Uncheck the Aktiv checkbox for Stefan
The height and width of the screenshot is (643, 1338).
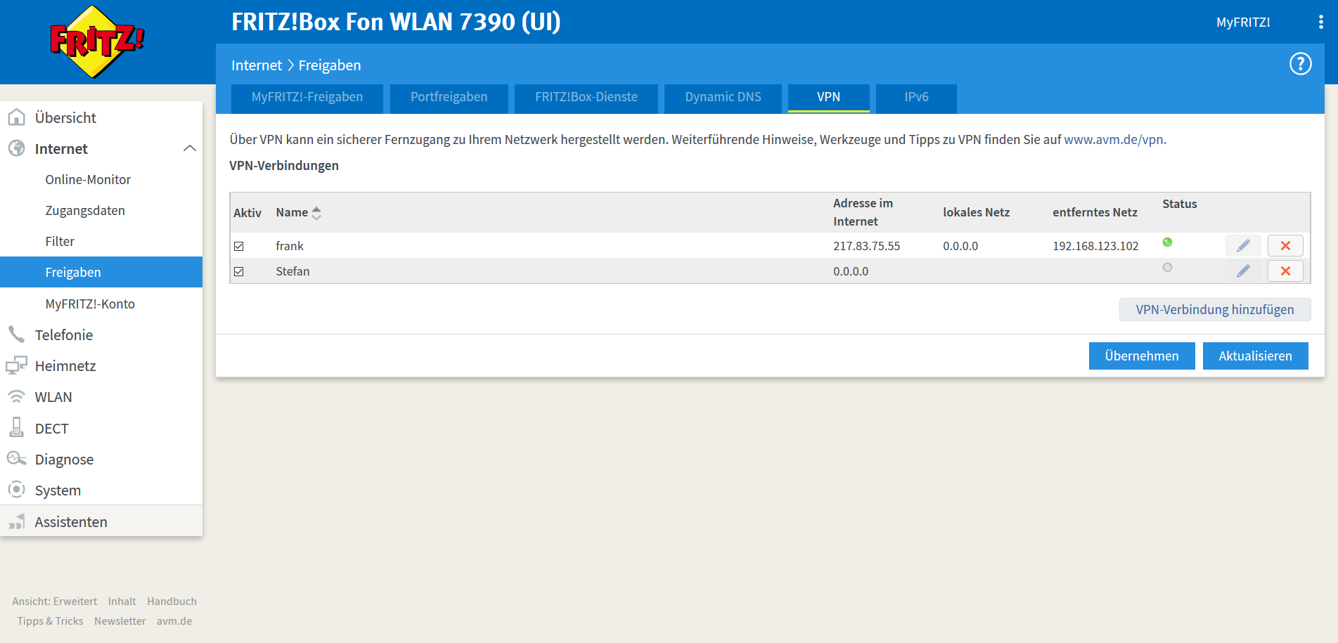pos(239,272)
